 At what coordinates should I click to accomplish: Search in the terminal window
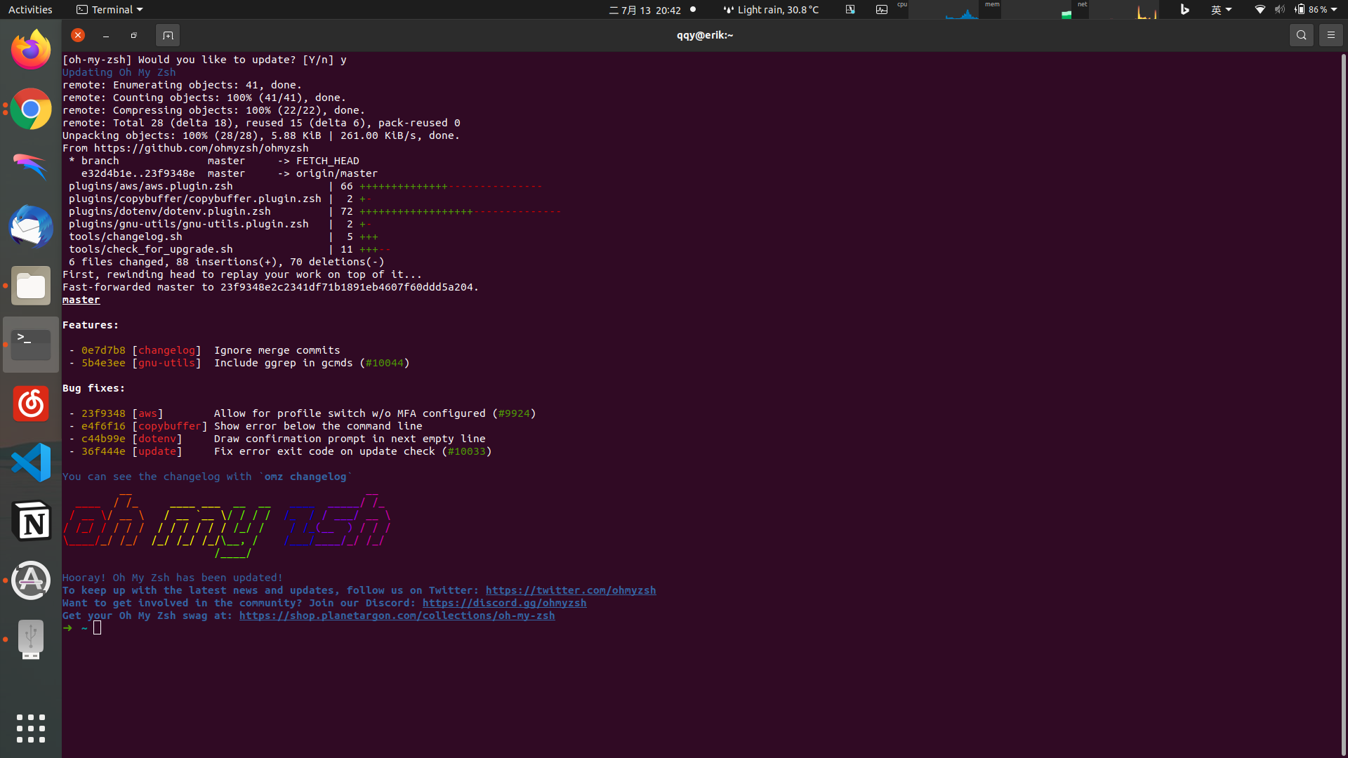click(1301, 35)
